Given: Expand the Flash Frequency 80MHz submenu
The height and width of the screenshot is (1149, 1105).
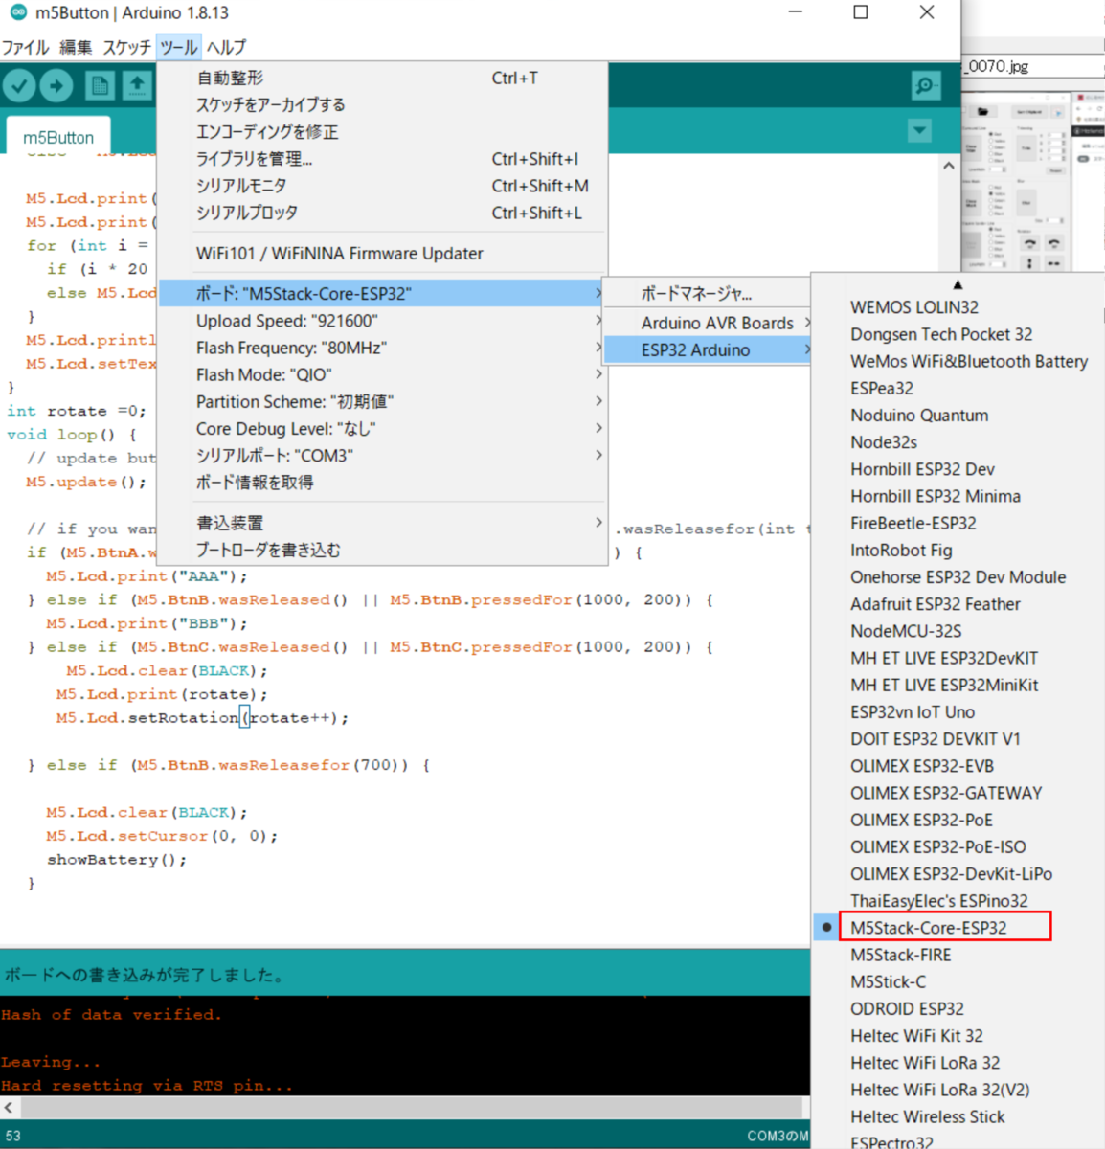Looking at the screenshot, I should click(x=382, y=348).
